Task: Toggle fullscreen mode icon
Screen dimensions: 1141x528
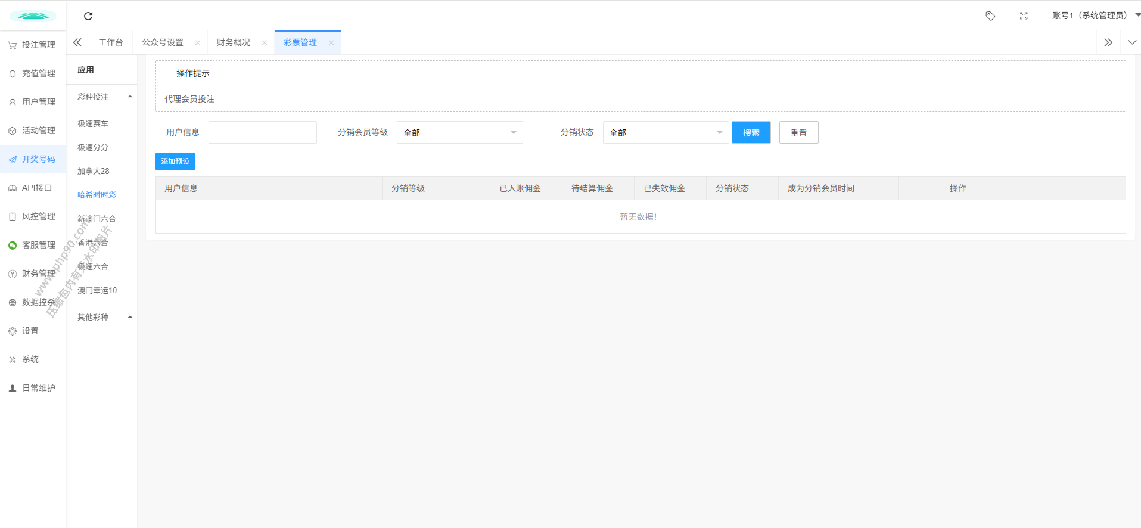Action: click(1024, 16)
